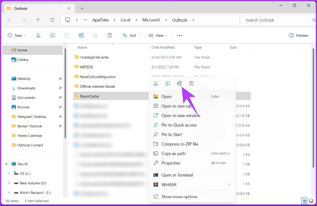Click the PC monitor icon in address bar

point(67,20)
